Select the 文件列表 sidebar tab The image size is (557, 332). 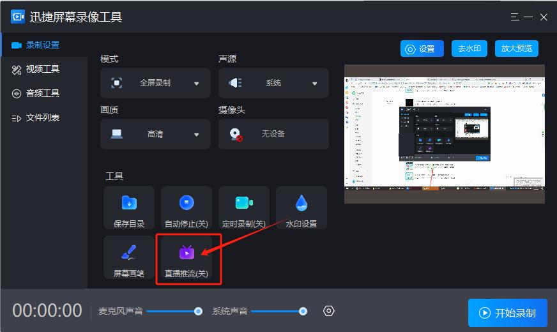pos(45,117)
